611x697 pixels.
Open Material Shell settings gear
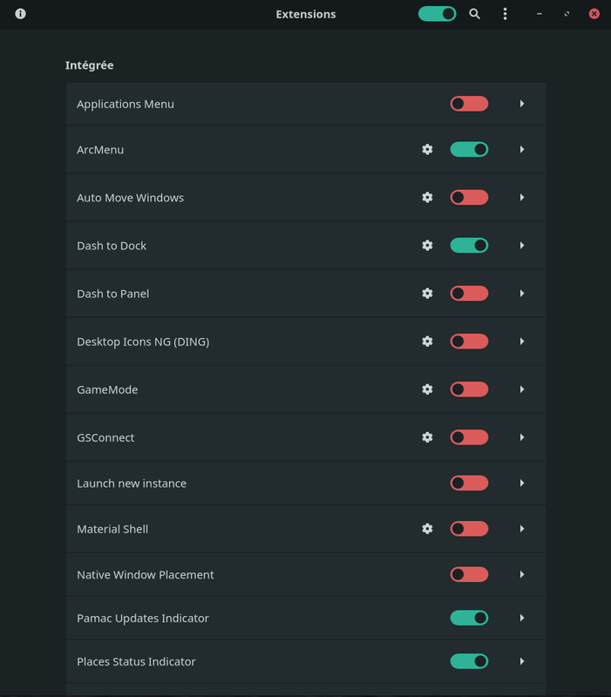[x=427, y=529]
